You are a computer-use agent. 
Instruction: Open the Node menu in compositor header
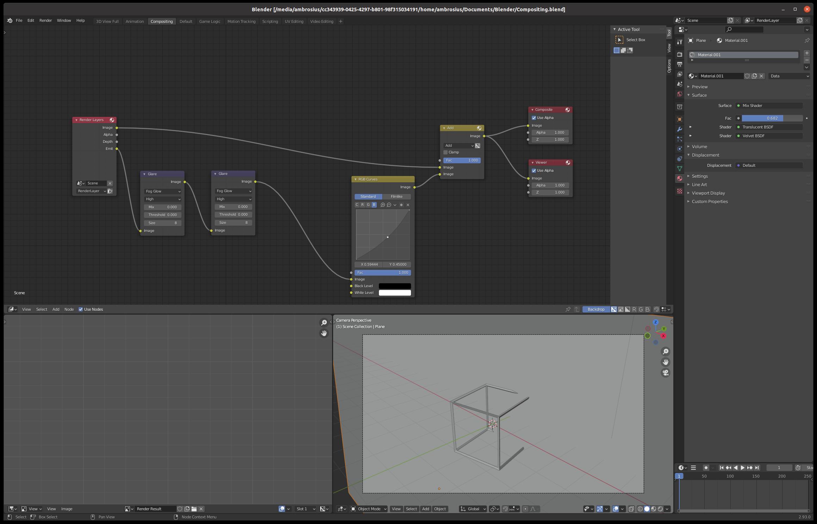coord(69,309)
